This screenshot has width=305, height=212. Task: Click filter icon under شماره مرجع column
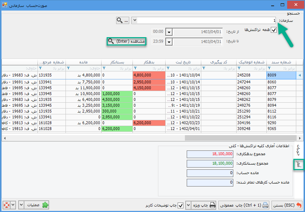[x=40, y=68]
